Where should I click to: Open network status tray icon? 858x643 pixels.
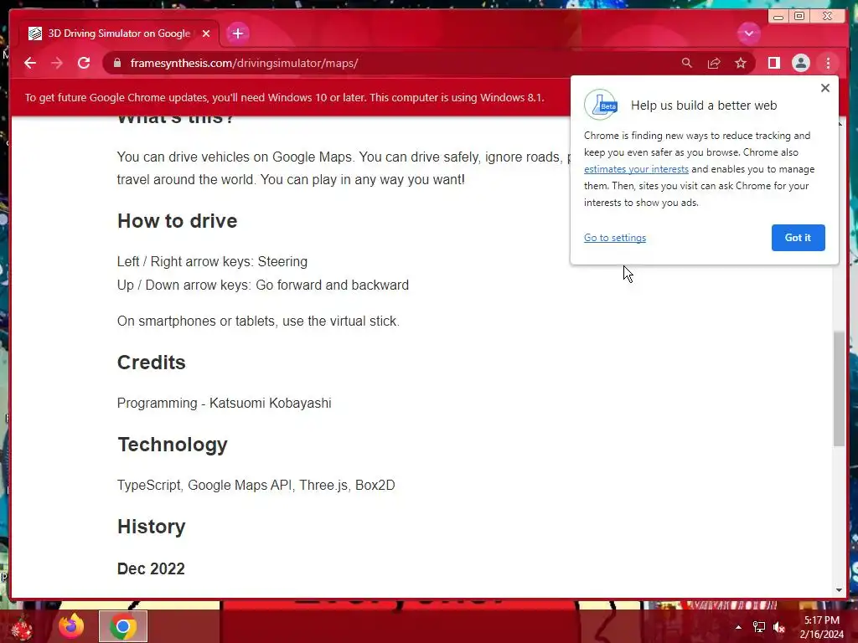[759, 627]
